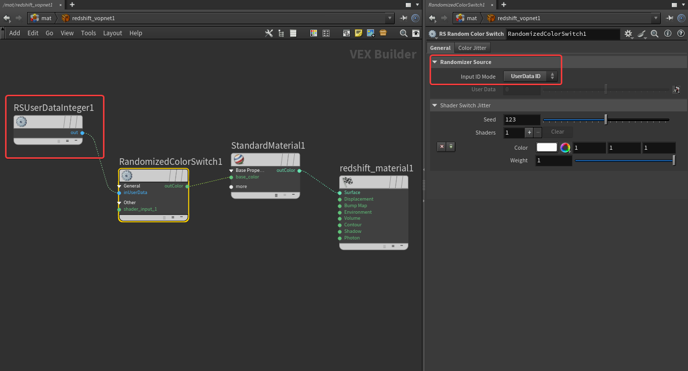Open the Layout menu
Viewport: 688px width, 371px height.
click(x=113, y=33)
